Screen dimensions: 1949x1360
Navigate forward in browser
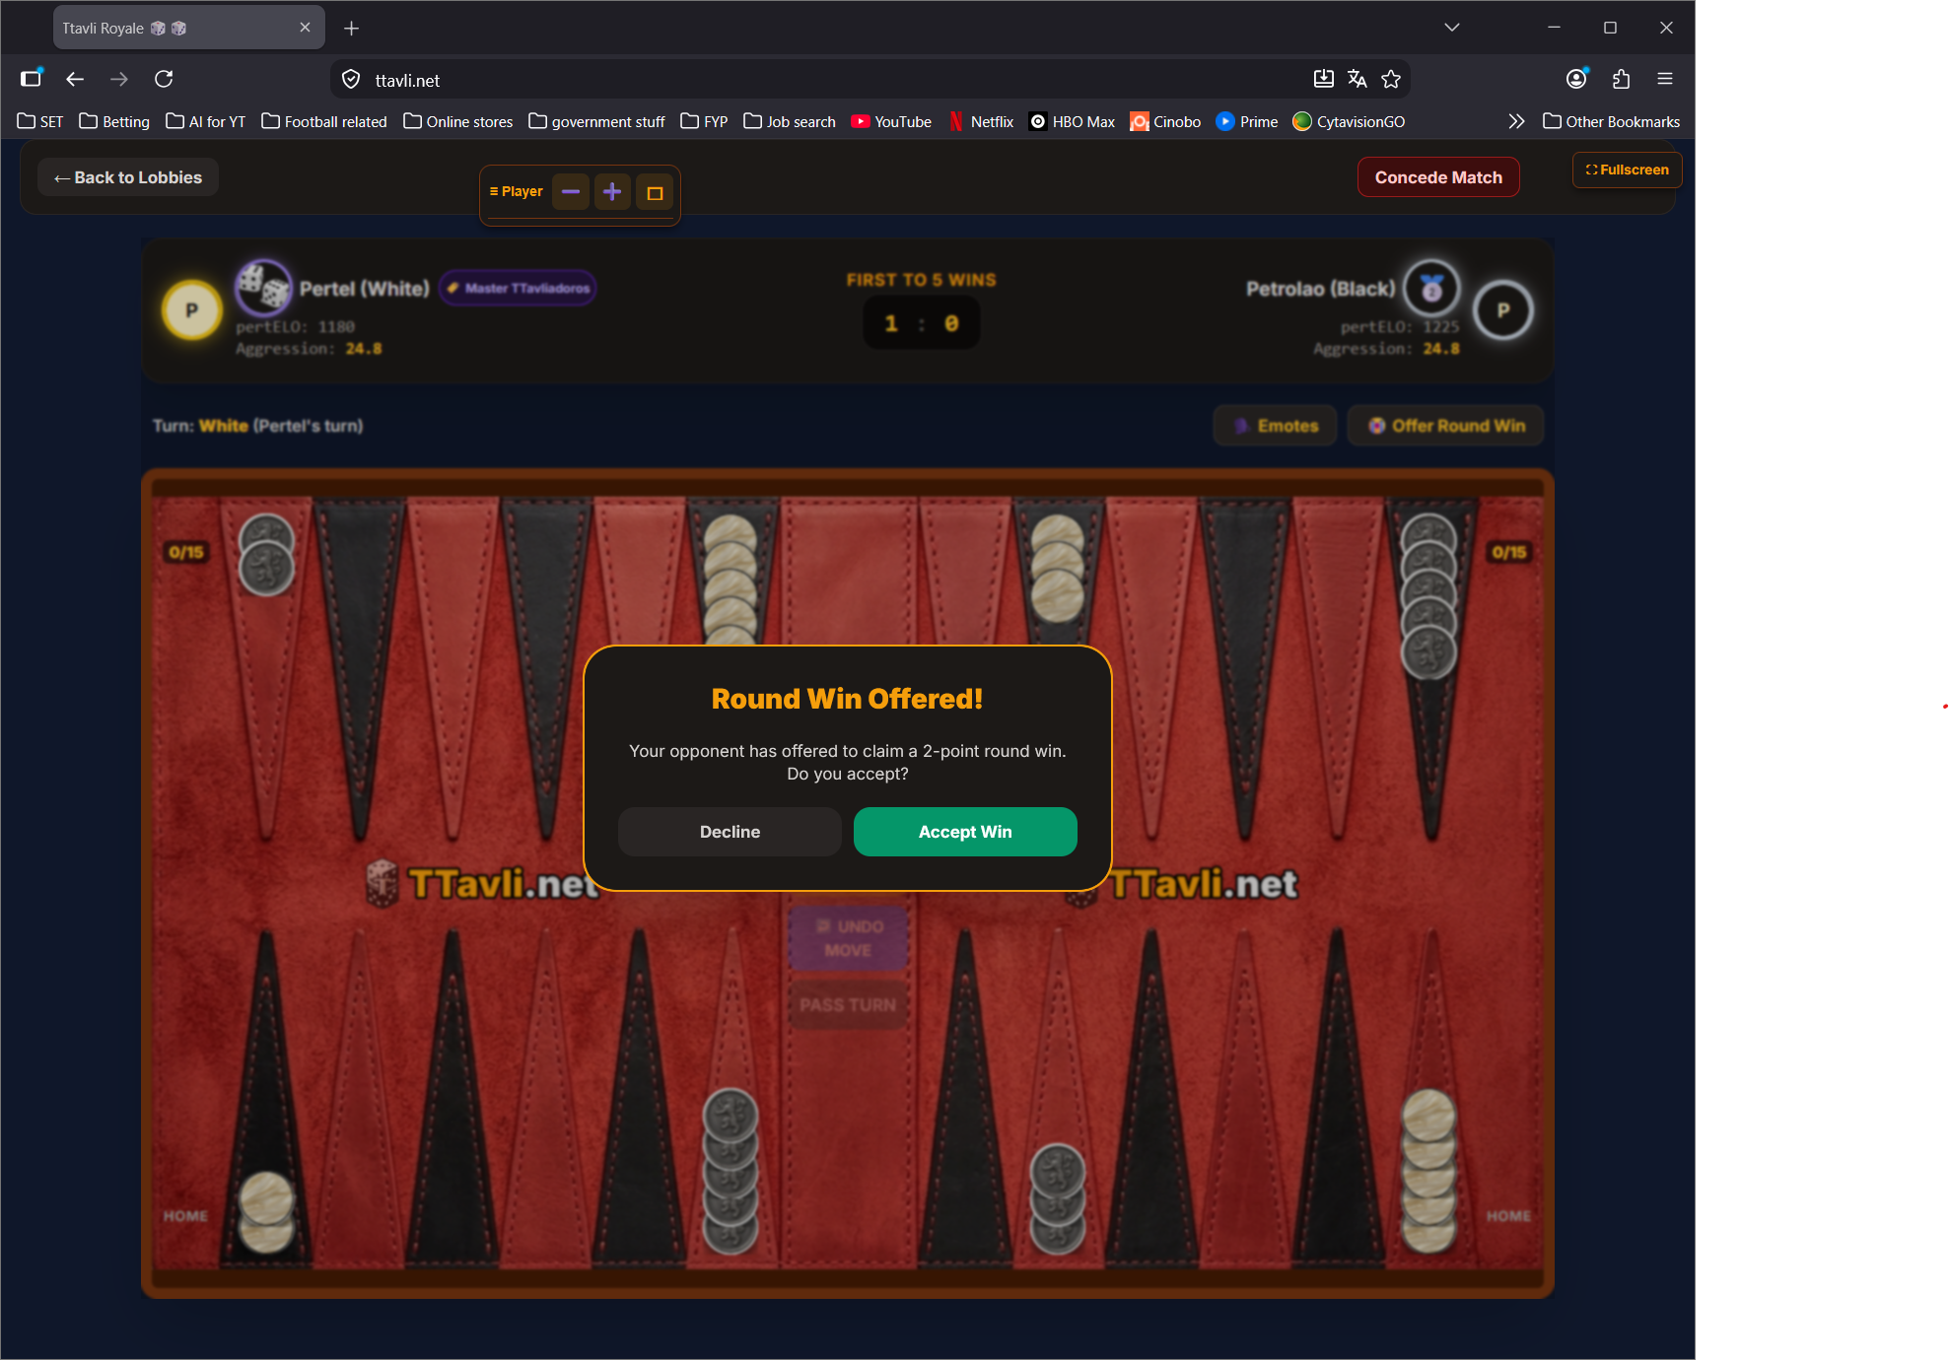point(119,79)
